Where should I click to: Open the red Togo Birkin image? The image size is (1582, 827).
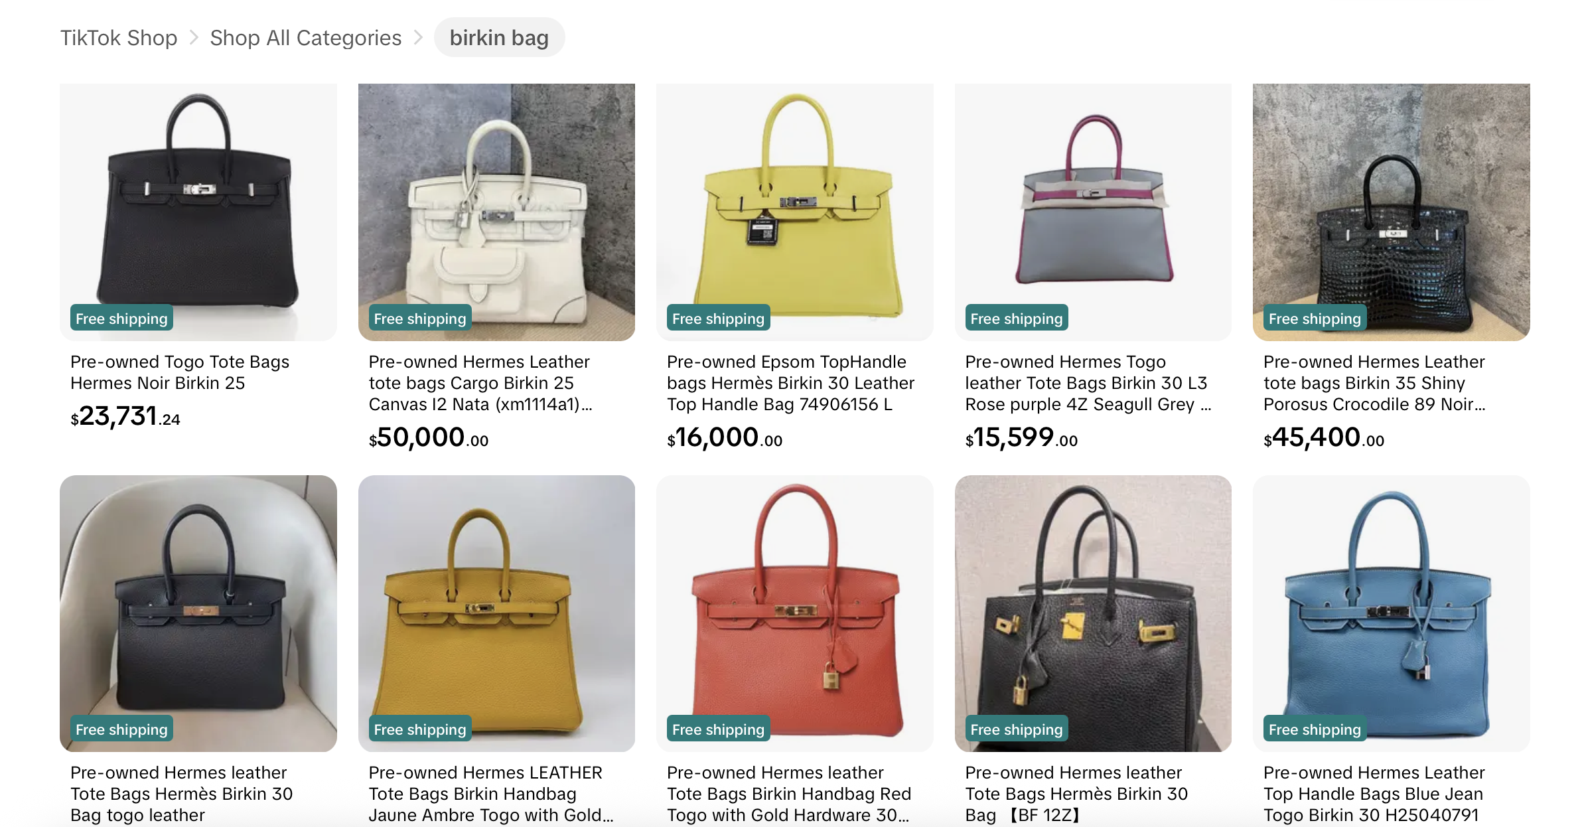pyautogui.click(x=794, y=613)
